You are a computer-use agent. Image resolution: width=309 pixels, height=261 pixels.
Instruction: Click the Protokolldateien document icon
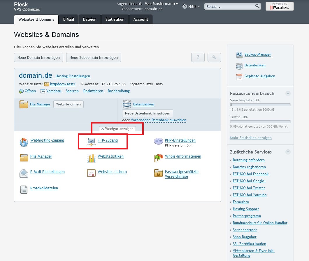[24, 190]
